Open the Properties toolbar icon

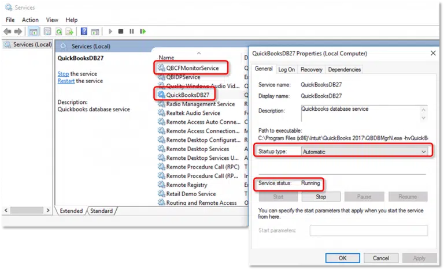click(x=47, y=31)
